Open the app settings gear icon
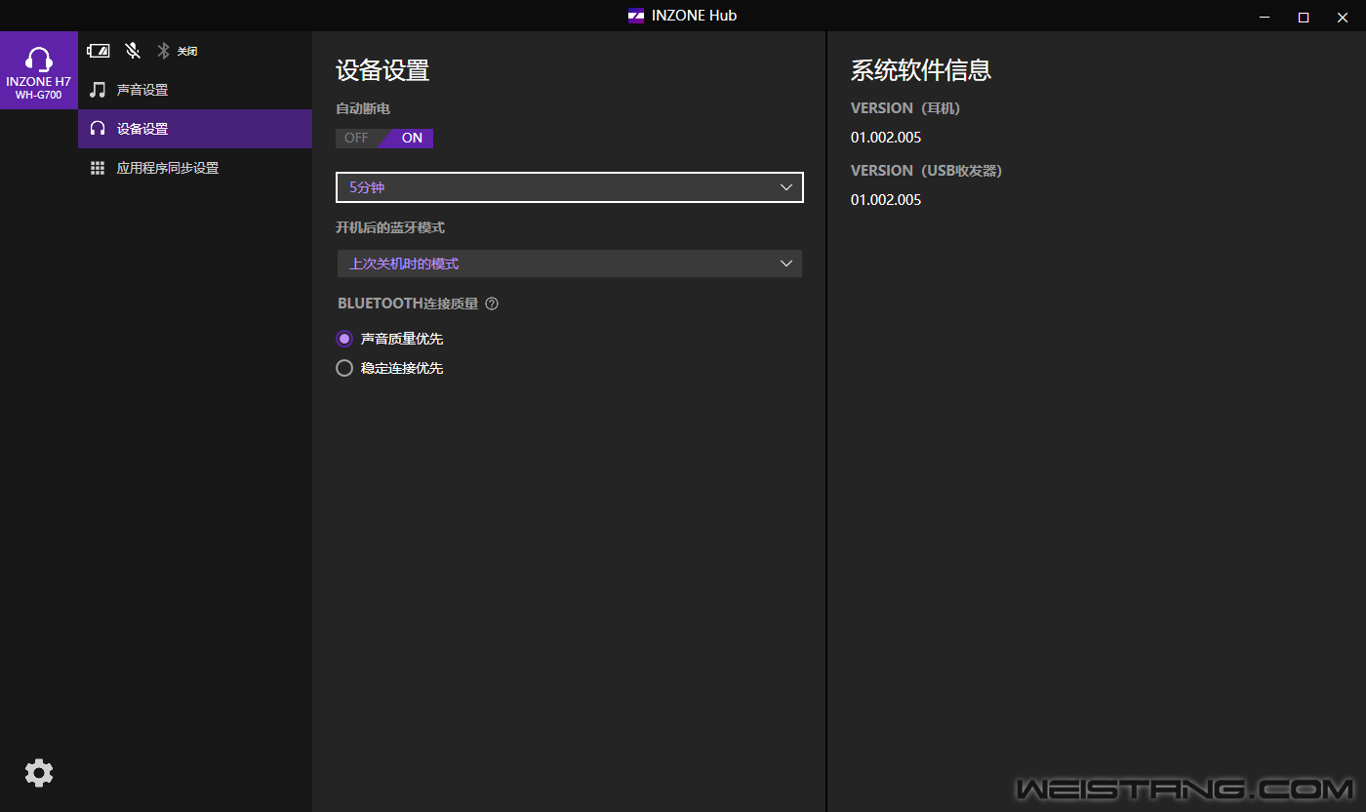This screenshot has width=1366, height=812. click(x=39, y=773)
